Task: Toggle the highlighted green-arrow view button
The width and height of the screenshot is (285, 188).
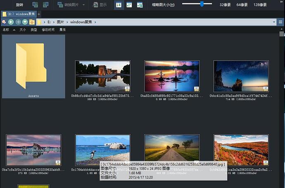Action: click(119, 5)
